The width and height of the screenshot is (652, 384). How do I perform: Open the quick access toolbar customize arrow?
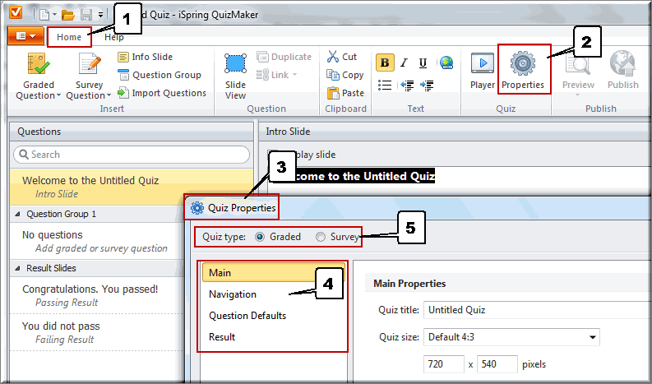click(100, 16)
